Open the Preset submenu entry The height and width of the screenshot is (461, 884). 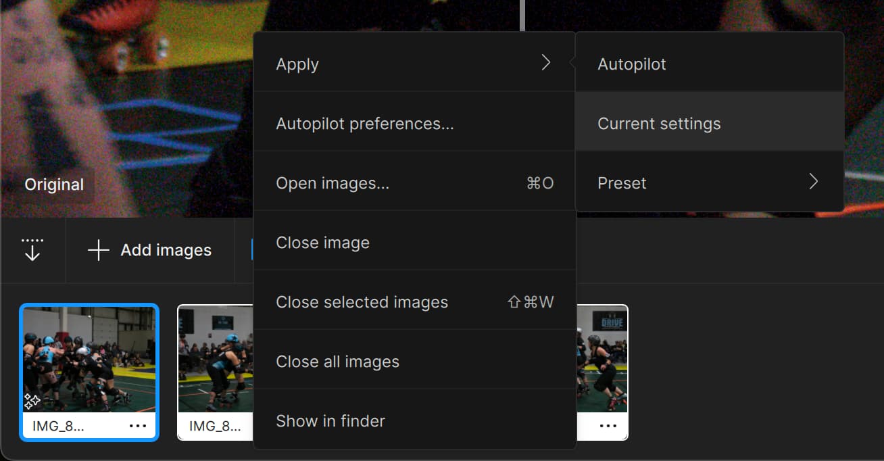click(622, 182)
